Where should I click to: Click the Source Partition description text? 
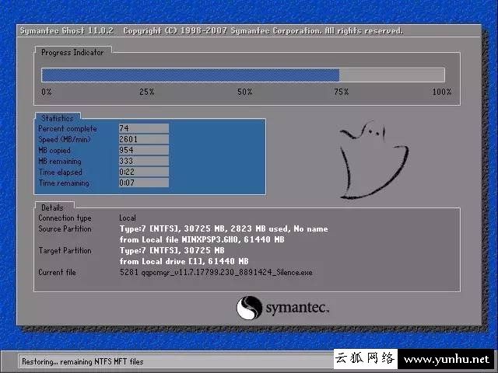[x=223, y=234]
